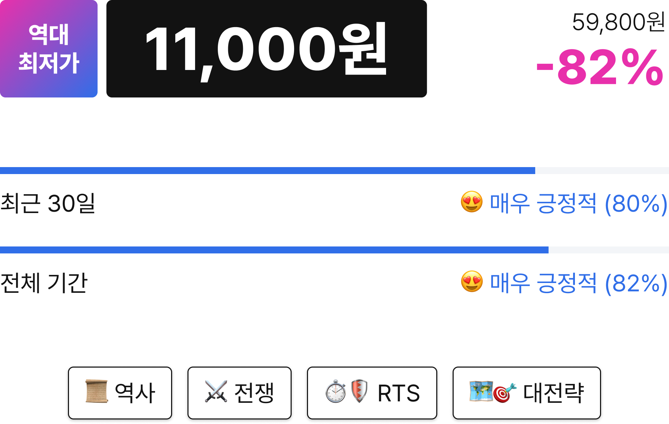
Task: Select the 전쟁 tag text
Action: 254,393
